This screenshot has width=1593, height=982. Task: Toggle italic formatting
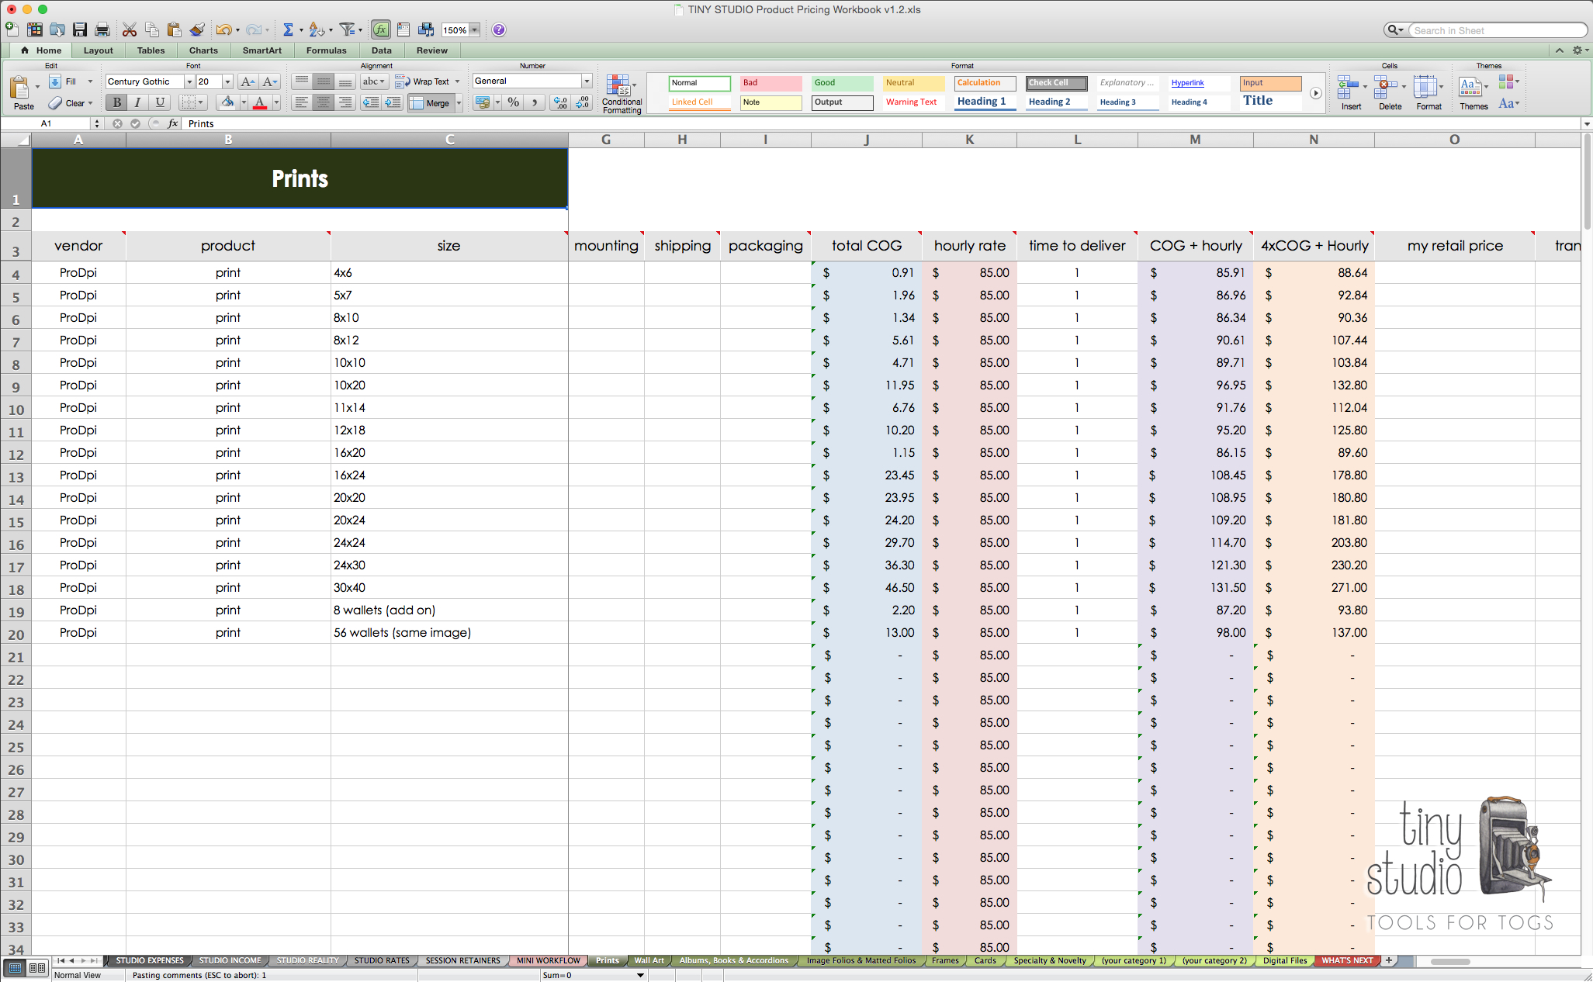tap(137, 102)
